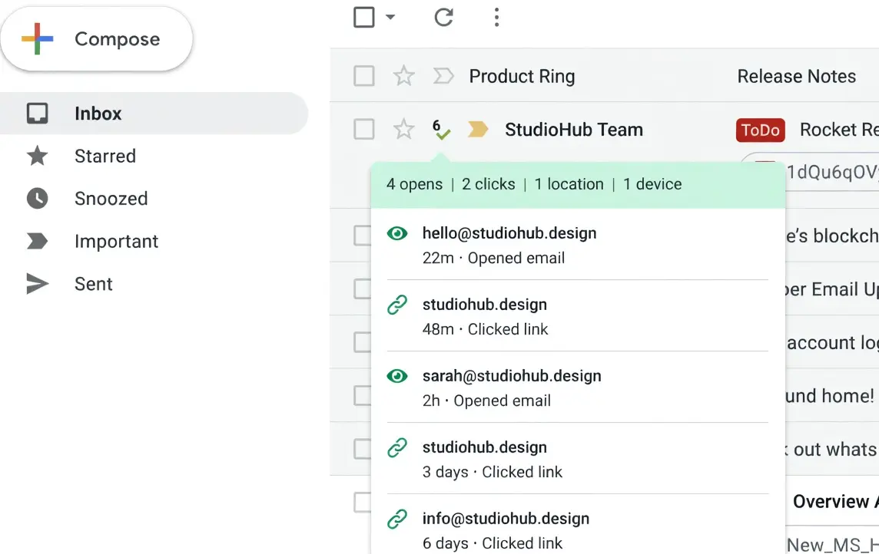Open the Product Ring email

[x=522, y=75]
